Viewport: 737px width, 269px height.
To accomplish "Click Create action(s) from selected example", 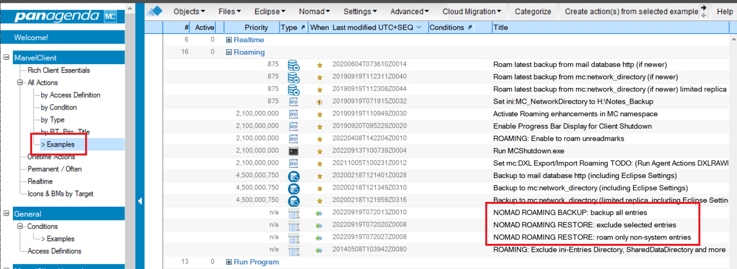I will click(631, 11).
